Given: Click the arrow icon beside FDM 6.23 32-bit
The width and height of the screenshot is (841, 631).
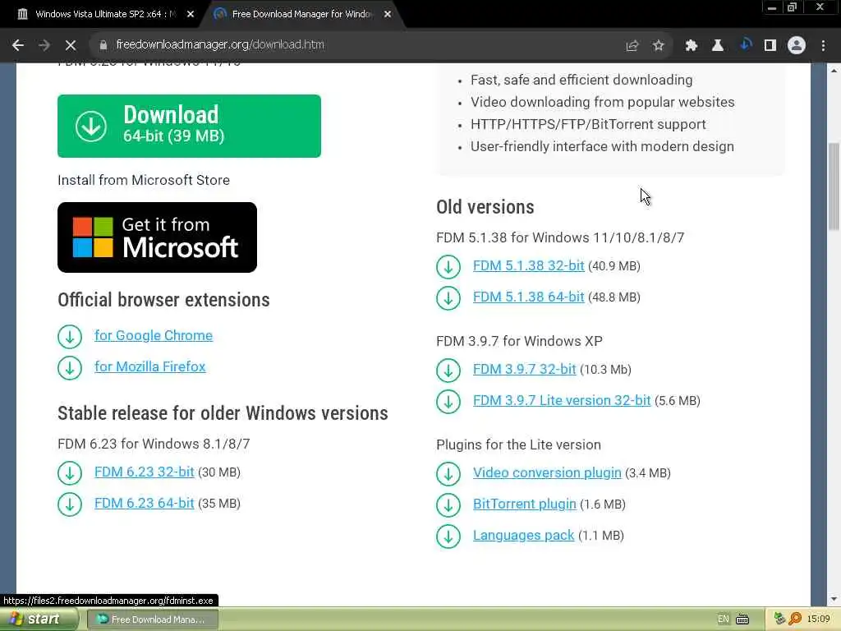Looking at the screenshot, I should [70, 473].
